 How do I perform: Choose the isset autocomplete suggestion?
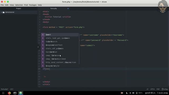(60, 35)
